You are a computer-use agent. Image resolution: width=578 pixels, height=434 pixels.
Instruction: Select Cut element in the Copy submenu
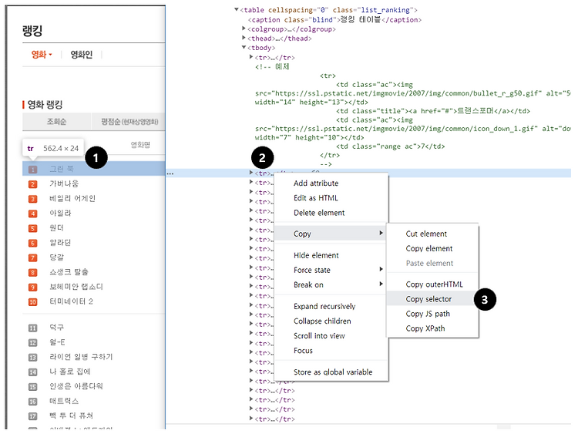[x=426, y=234]
